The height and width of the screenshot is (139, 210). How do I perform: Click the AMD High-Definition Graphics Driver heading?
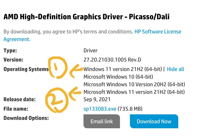[86, 17]
